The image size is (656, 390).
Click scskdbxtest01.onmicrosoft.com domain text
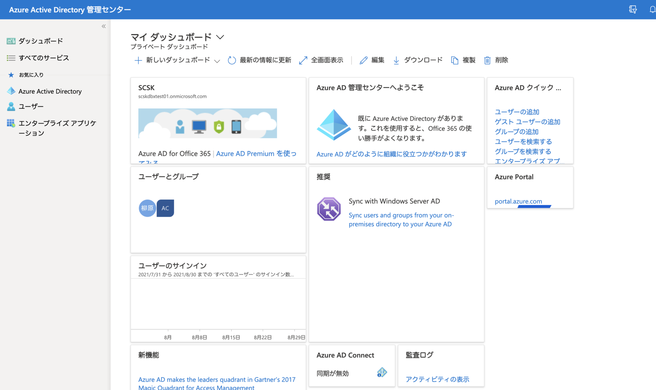tap(173, 96)
